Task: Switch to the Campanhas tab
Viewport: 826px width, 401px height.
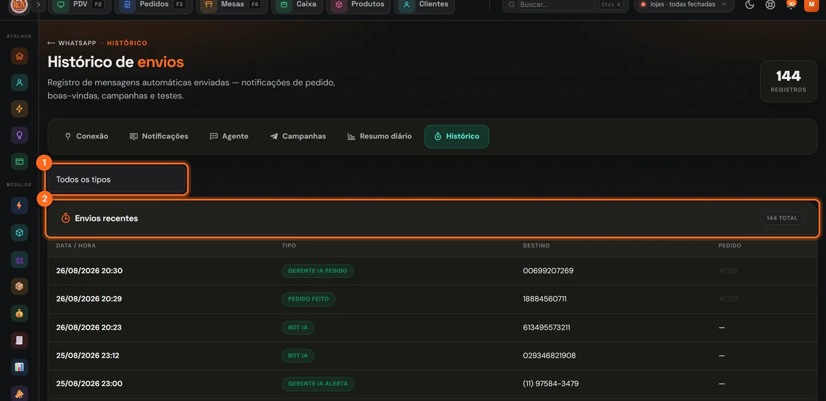Action: point(298,136)
